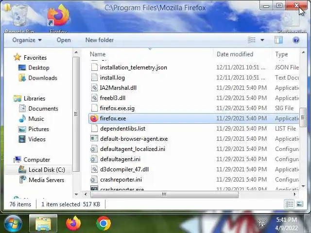This screenshot has height=233, width=311.
Task: Click the New folder button
Action: coord(100,40)
